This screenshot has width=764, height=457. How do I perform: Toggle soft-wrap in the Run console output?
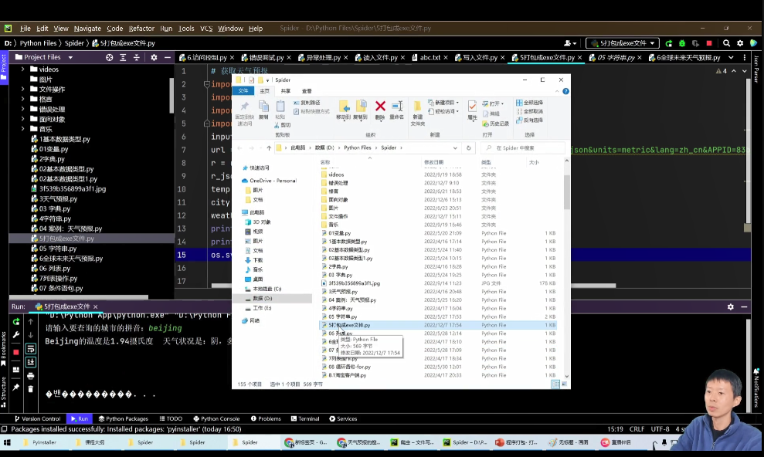pyautogui.click(x=30, y=348)
